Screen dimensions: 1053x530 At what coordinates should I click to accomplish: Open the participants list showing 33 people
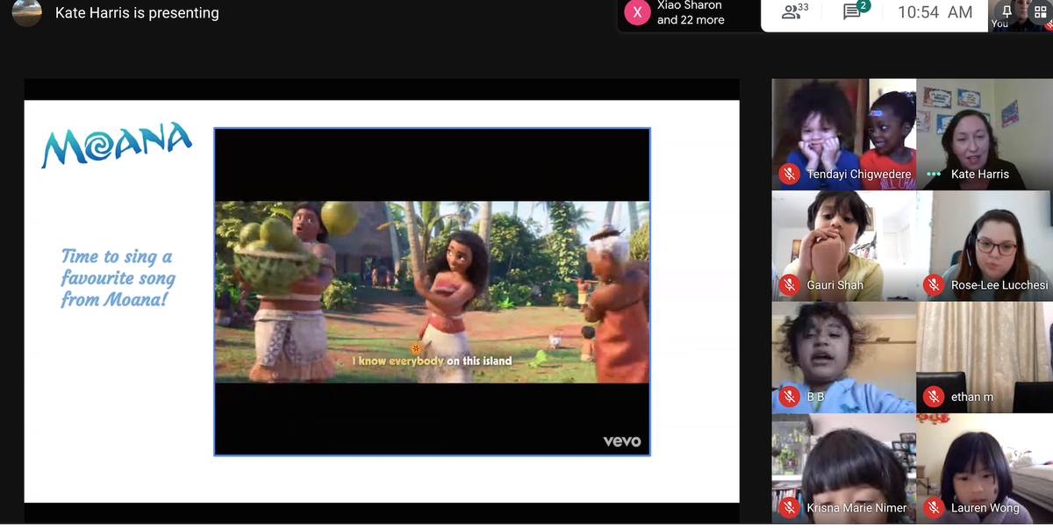pos(795,11)
